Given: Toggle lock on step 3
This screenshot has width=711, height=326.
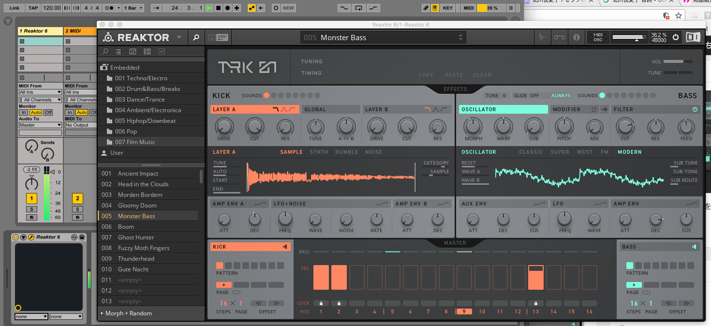Looking at the screenshot, I should point(356,303).
